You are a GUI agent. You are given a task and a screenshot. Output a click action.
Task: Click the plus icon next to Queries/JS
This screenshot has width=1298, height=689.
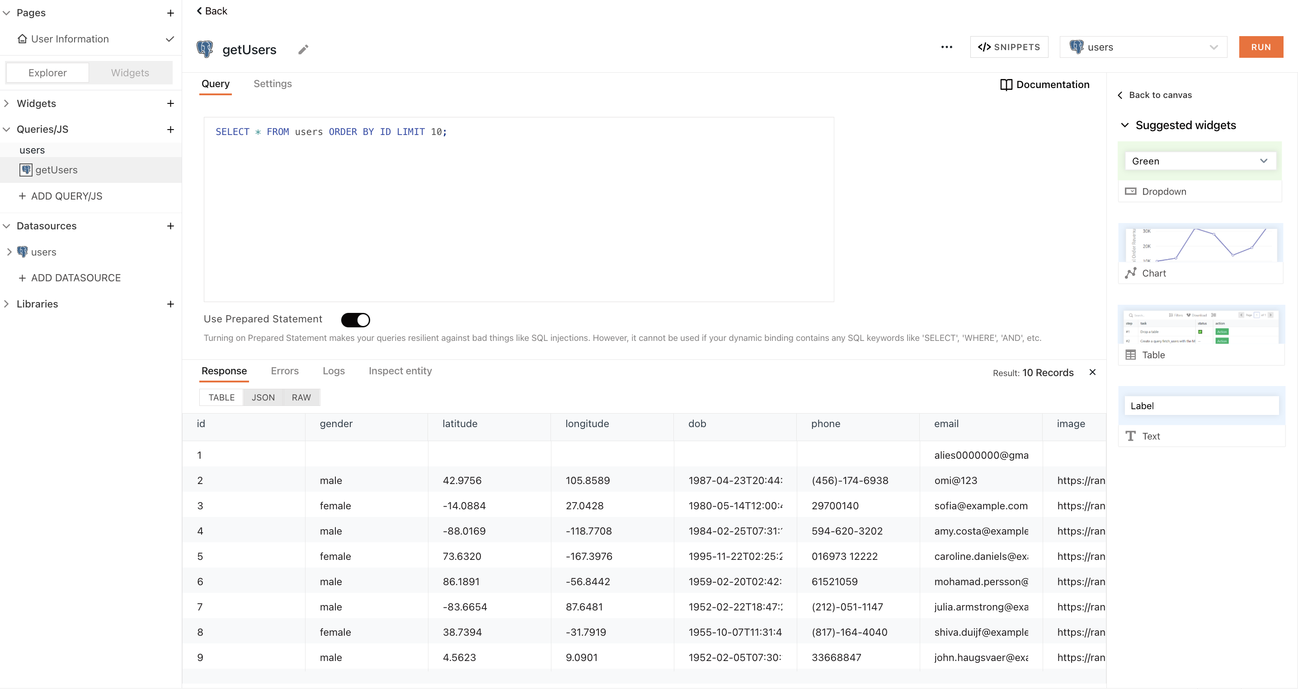pos(170,129)
